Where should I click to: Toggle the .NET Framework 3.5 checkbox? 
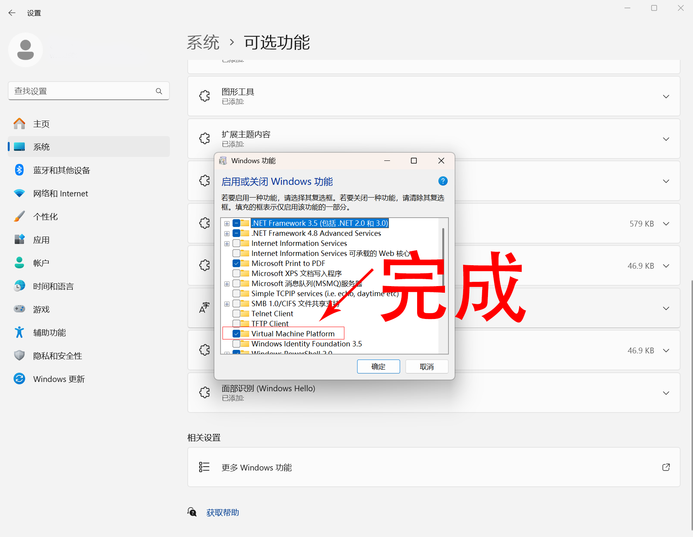coord(236,223)
